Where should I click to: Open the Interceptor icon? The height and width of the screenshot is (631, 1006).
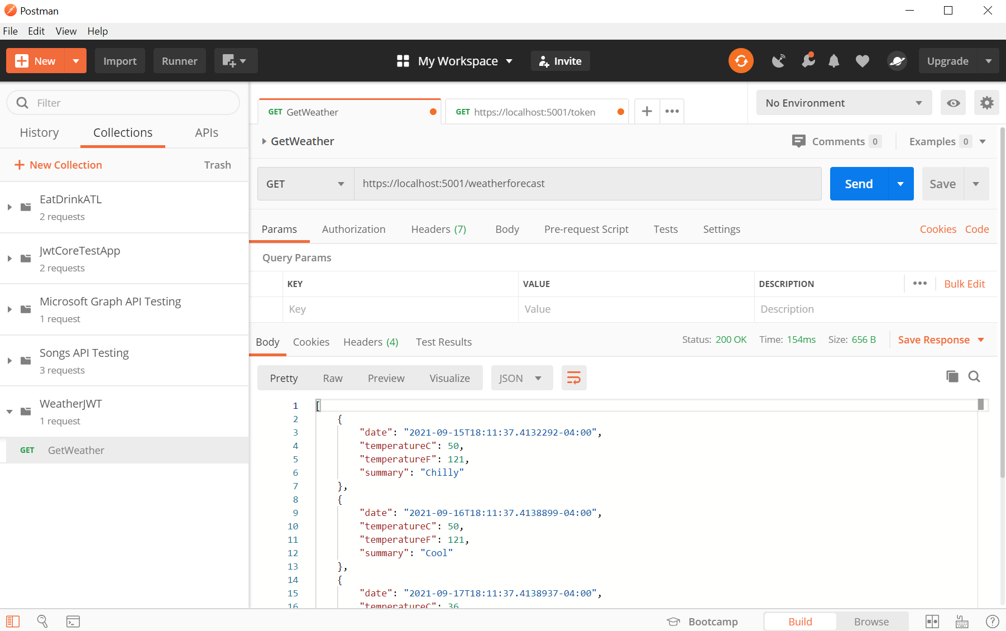point(808,61)
